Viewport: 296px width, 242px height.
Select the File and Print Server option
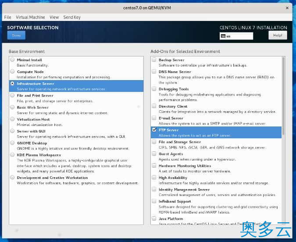coord(12,95)
